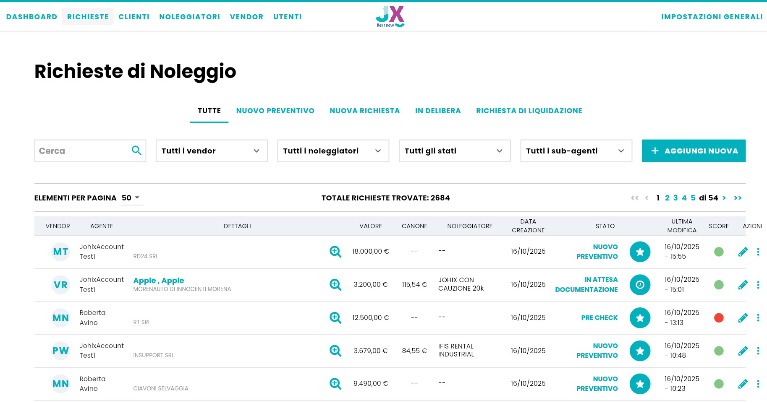Click the JX Rent now logo
This screenshot has height=403, width=767.
click(x=390, y=16)
